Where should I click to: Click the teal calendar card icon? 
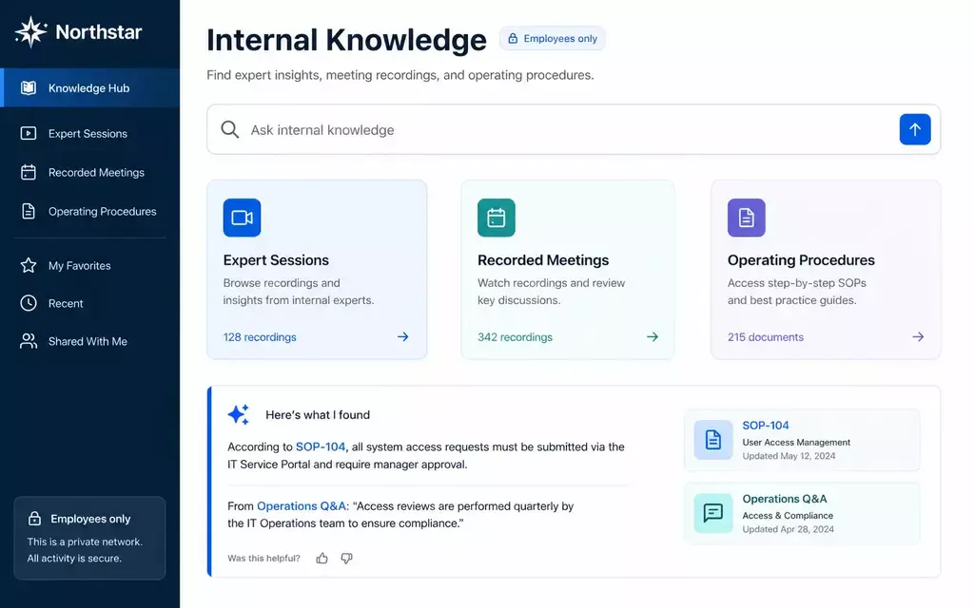[497, 218]
